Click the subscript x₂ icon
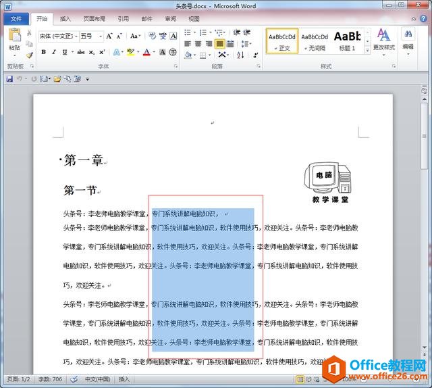Viewport: 432px width, 388px height. point(92,52)
